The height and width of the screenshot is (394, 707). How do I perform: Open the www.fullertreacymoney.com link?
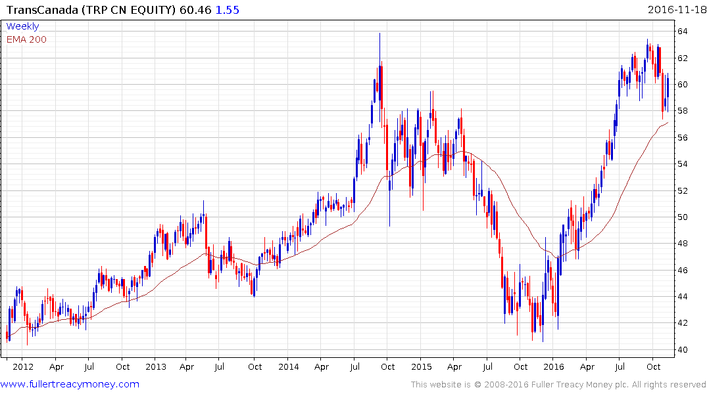(x=70, y=384)
